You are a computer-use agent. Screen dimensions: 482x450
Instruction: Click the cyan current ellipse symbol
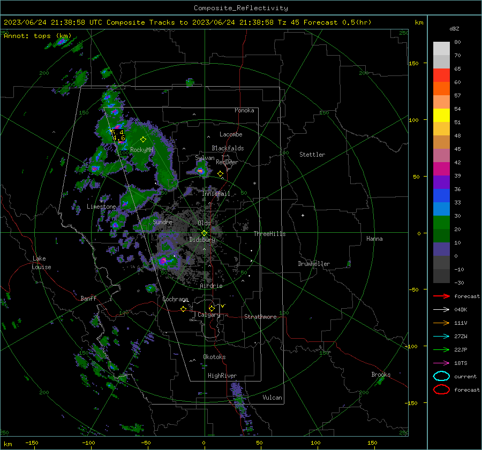pos(441,376)
